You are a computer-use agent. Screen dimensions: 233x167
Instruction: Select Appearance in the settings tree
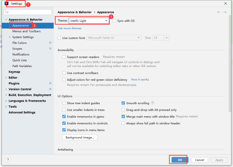click(28, 25)
